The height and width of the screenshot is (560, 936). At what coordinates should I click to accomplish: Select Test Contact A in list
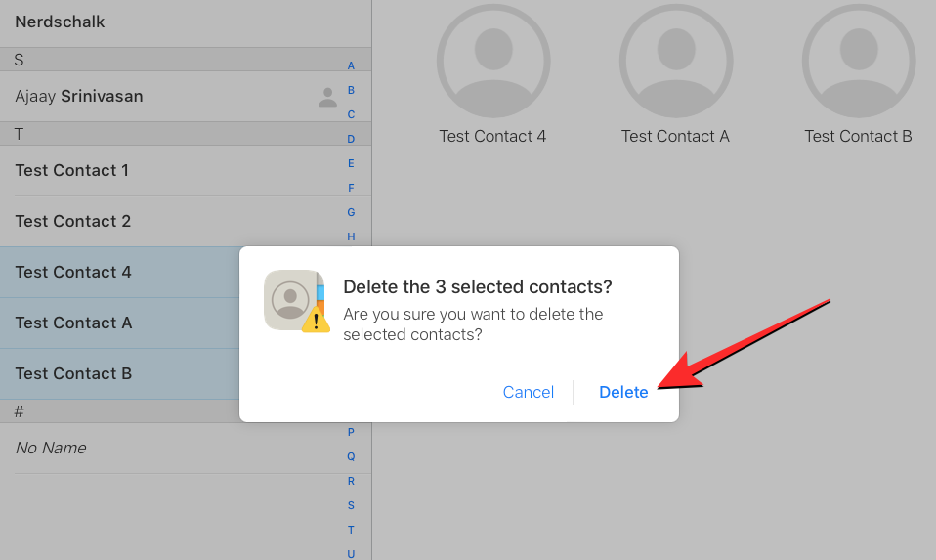pos(73,323)
